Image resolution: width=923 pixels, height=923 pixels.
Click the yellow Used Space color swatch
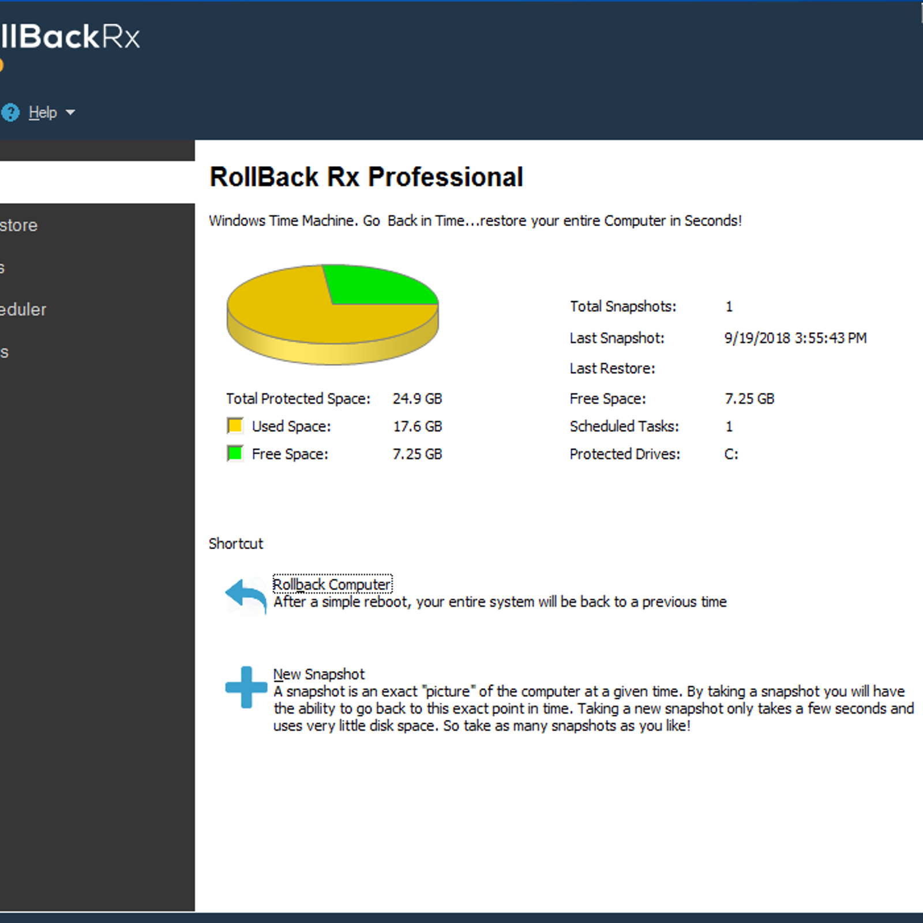(x=235, y=426)
